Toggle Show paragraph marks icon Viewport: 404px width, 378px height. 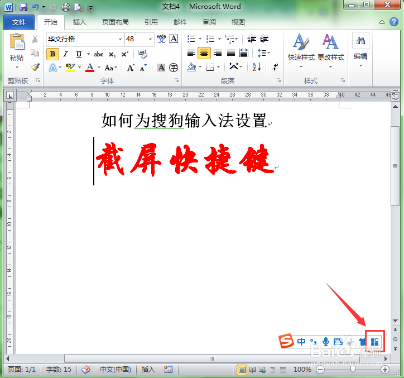(275, 67)
